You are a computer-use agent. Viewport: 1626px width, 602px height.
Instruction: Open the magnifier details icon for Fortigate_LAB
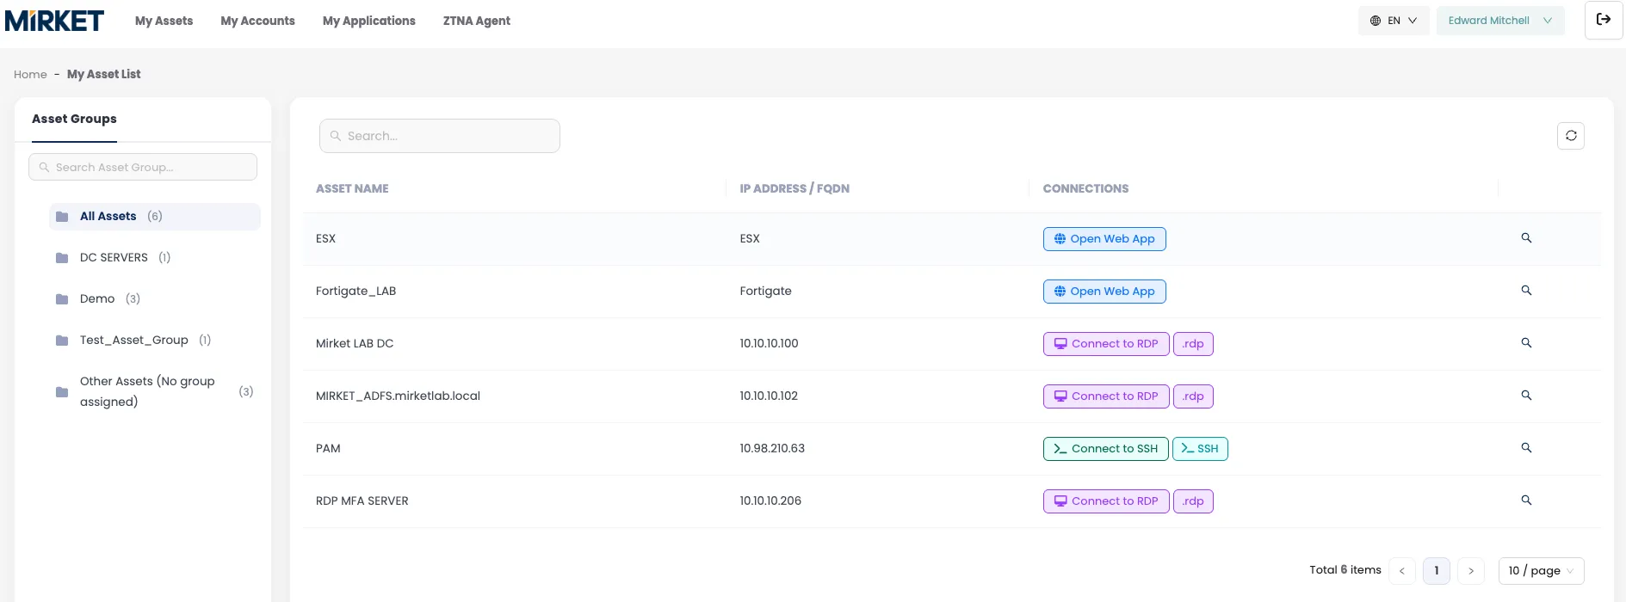pyautogui.click(x=1526, y=291)
